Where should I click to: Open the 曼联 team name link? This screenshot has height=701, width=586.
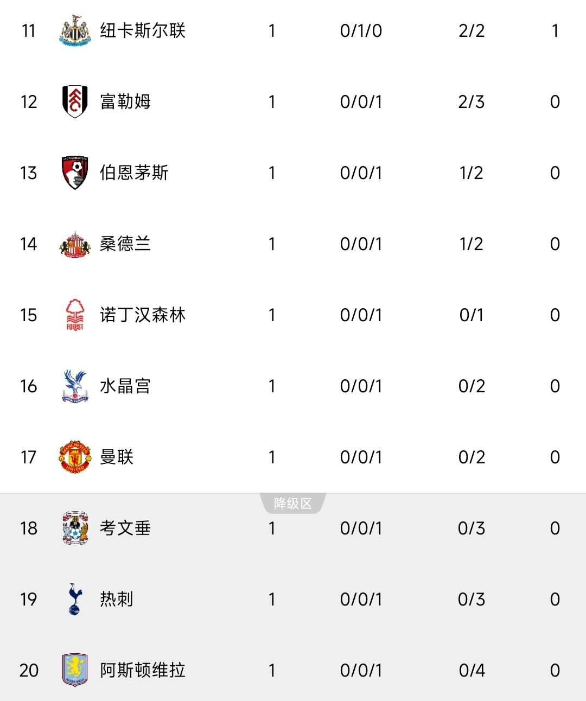point(117,457)
